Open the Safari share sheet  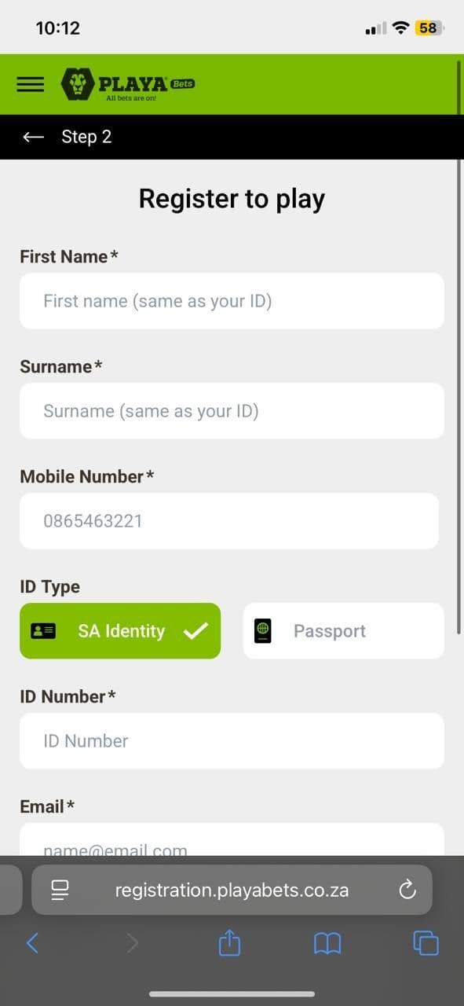pos(228,943)
